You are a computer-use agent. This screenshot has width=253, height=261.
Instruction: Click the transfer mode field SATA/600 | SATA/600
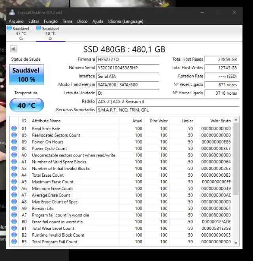point(128,85)
